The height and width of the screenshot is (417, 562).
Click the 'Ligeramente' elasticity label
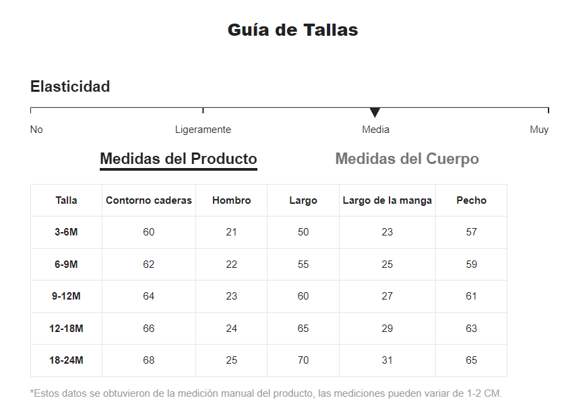pos(203,130)
